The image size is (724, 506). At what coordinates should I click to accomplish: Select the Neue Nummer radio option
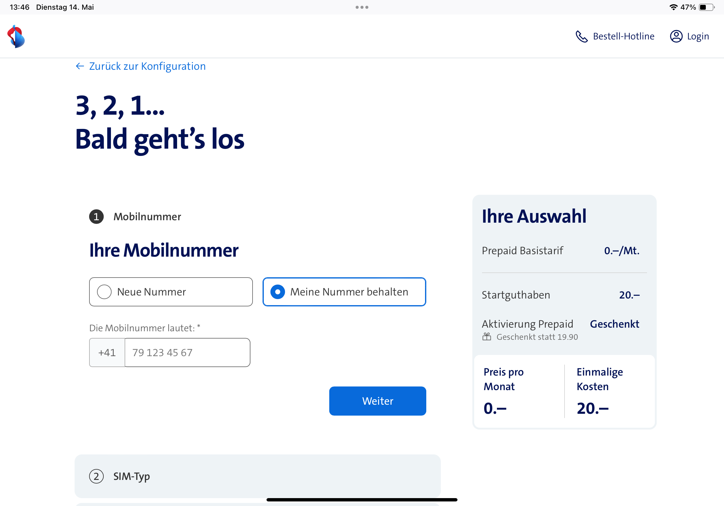104,292
